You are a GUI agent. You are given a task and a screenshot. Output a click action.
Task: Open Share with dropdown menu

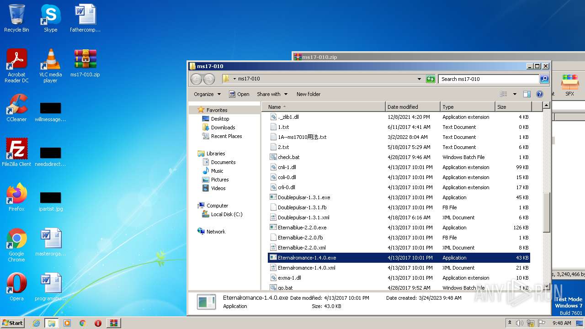(272, 94)
